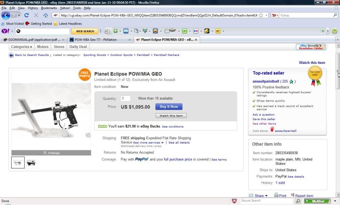Screen dimensions: 340x205
Task: Click the Paintball Markers category link
Action: coord(167,55)
